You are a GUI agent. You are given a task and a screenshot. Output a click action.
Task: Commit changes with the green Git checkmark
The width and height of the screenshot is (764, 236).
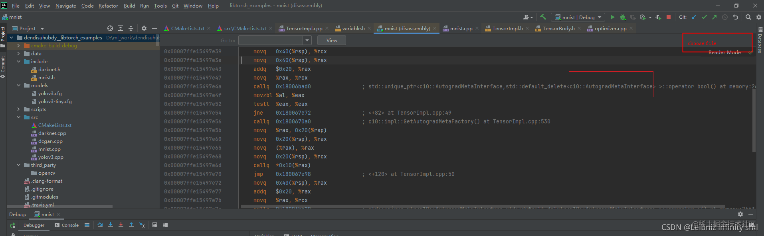(704, 17)
